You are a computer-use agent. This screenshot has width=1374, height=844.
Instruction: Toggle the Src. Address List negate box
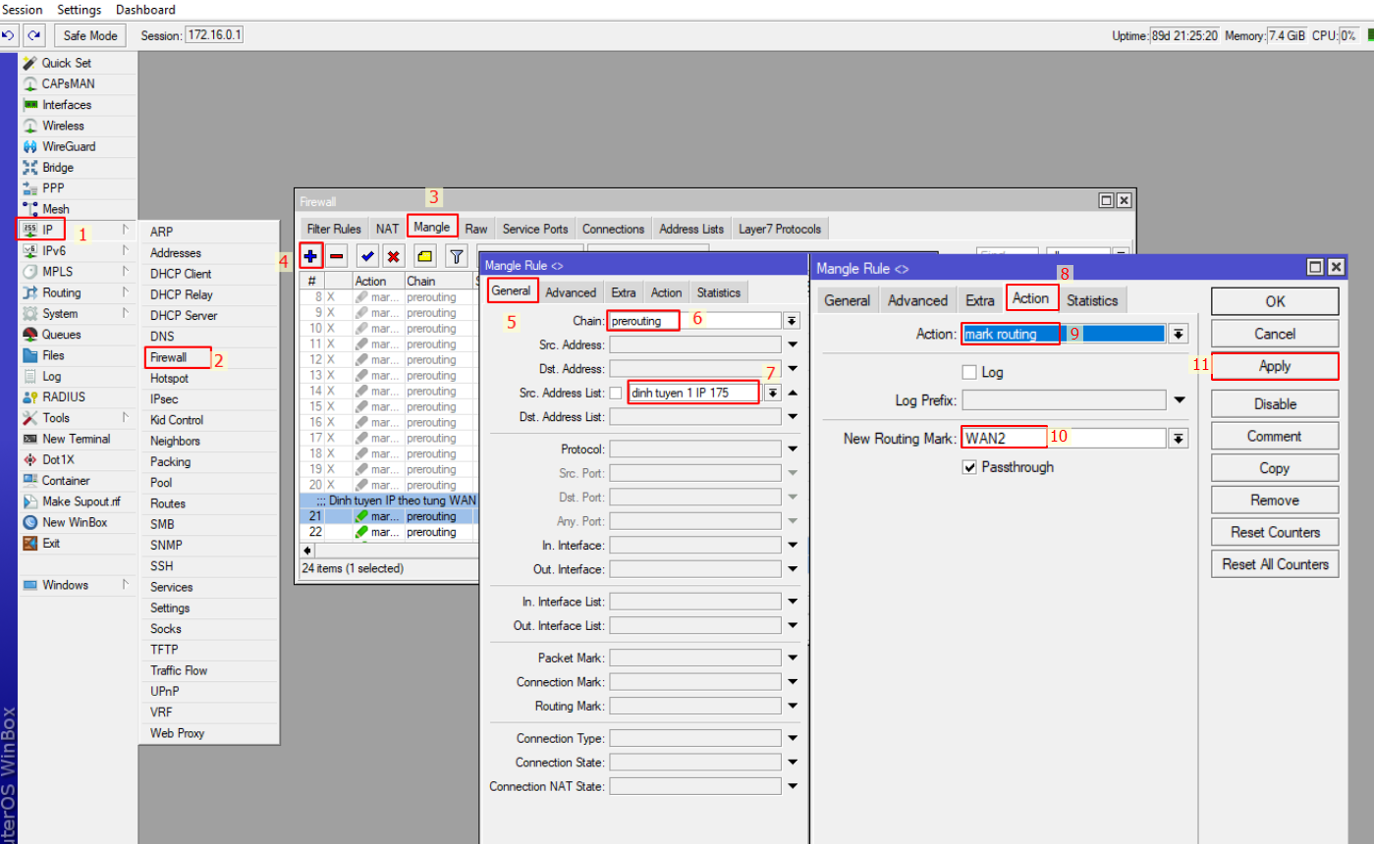pyautogui.click(x=616, y=393)
